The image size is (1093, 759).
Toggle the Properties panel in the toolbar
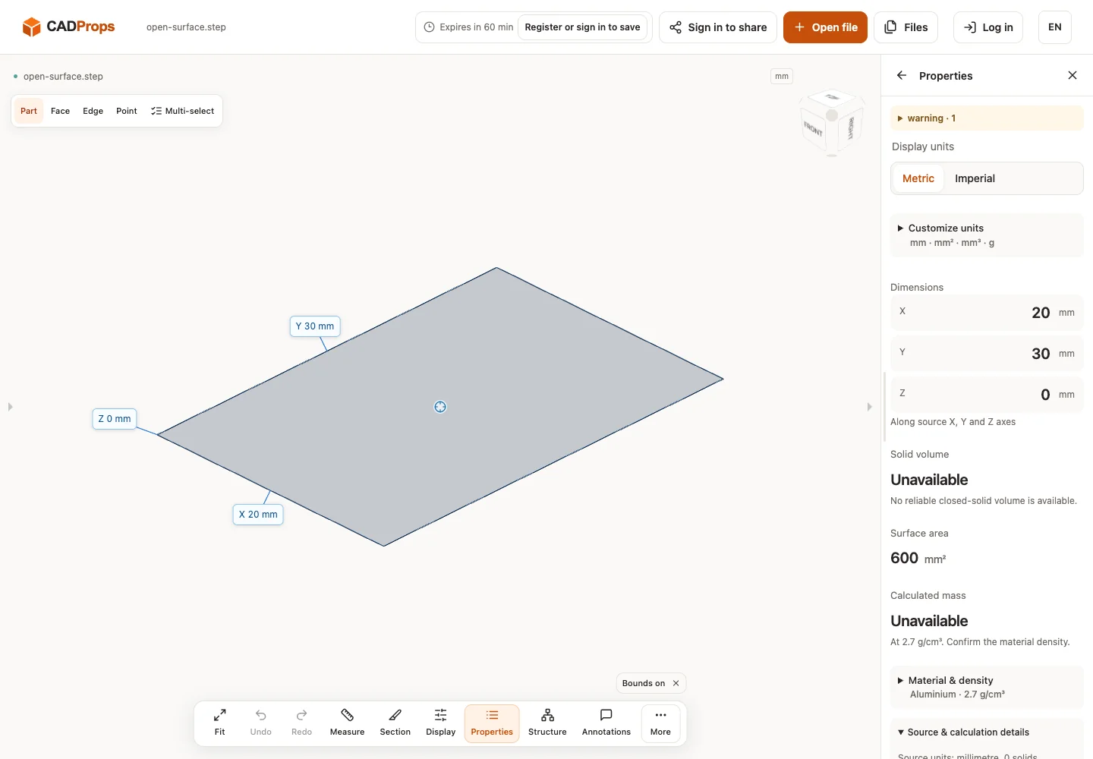coord(492,723)
